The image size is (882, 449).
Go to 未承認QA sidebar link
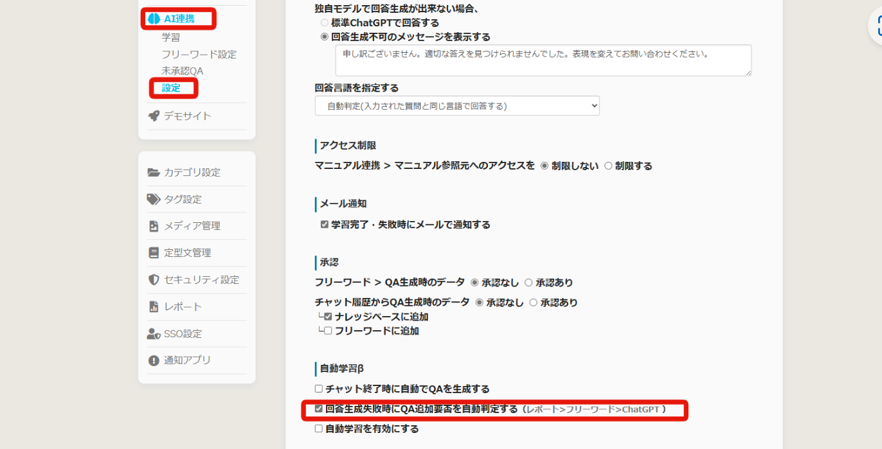click(x=182, y=71)
